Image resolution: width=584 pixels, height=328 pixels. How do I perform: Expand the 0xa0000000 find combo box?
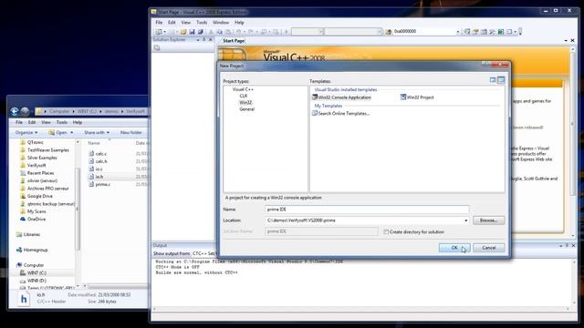pyautogui.click(x=458, y=32)
